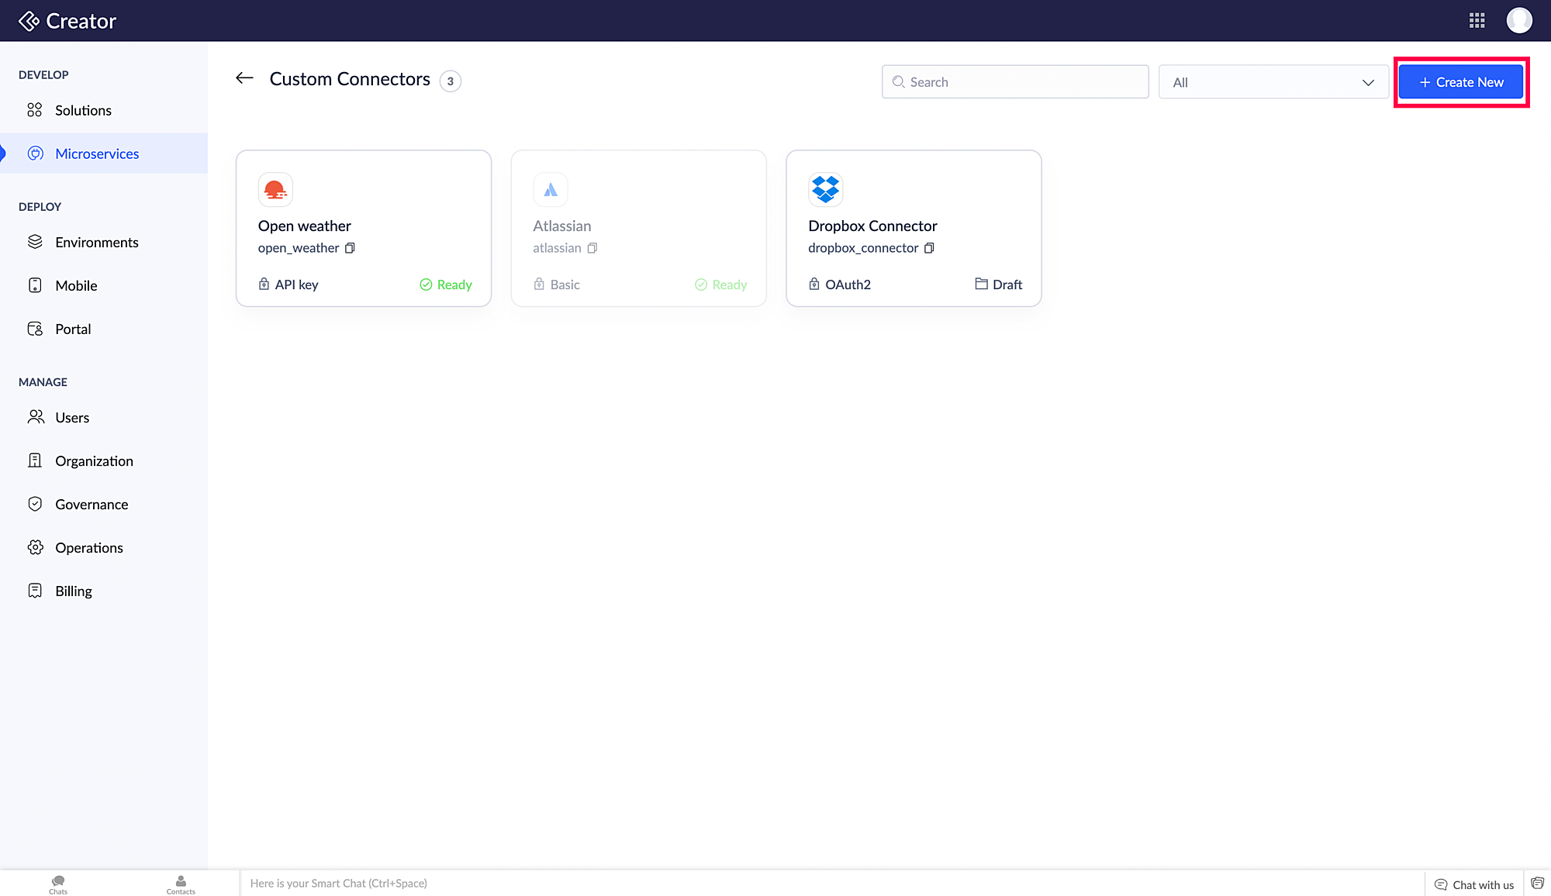Focus the Search connectors field
1551x896 pixels.
(x=1015, y=82)
